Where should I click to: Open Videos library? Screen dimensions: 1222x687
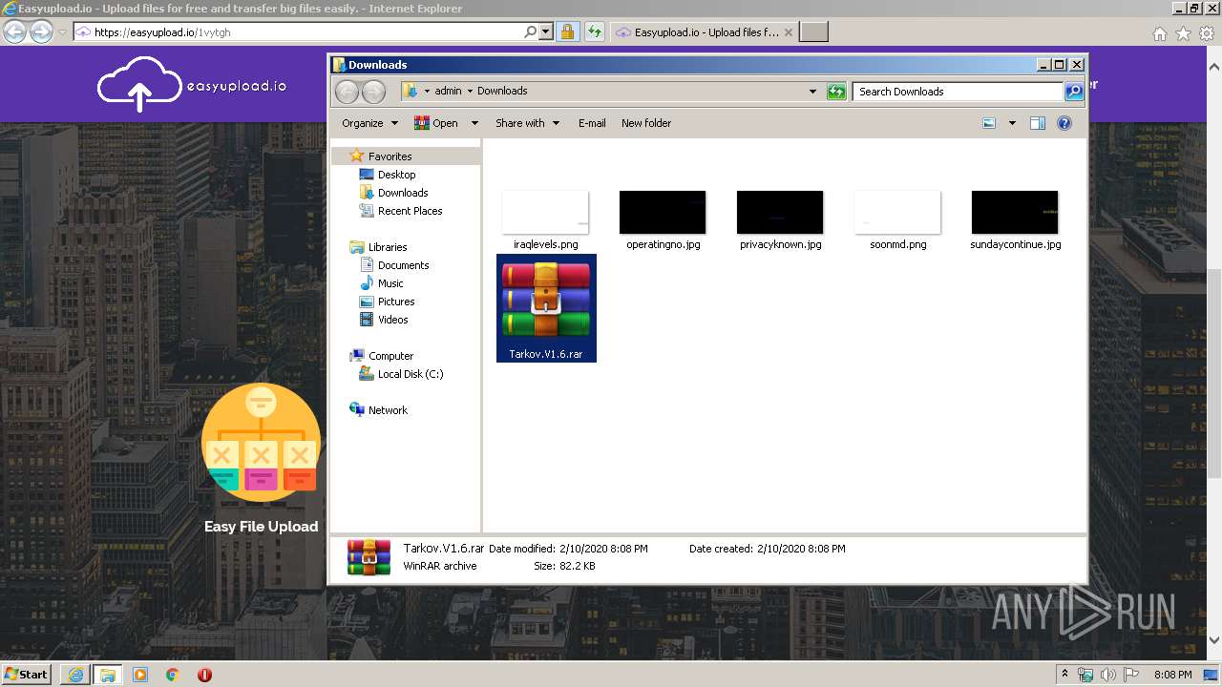point(384,320)
